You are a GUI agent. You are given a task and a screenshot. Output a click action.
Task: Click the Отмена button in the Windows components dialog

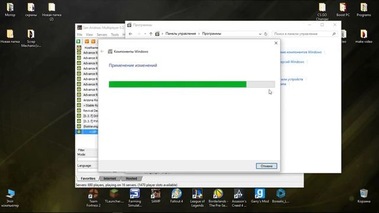click(266, 166)
